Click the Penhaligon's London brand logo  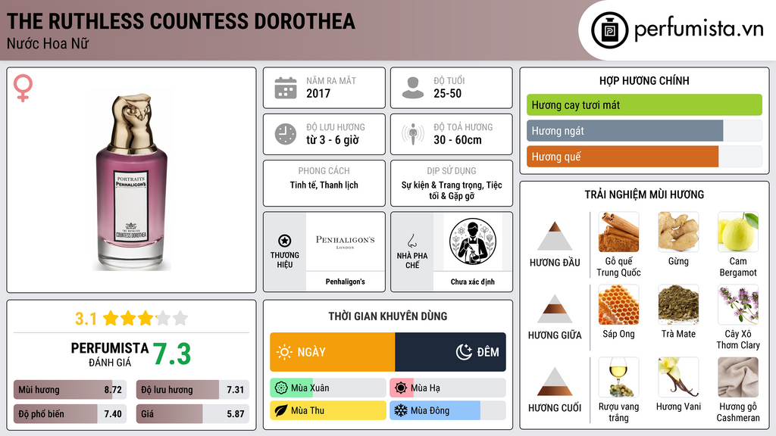345,241
